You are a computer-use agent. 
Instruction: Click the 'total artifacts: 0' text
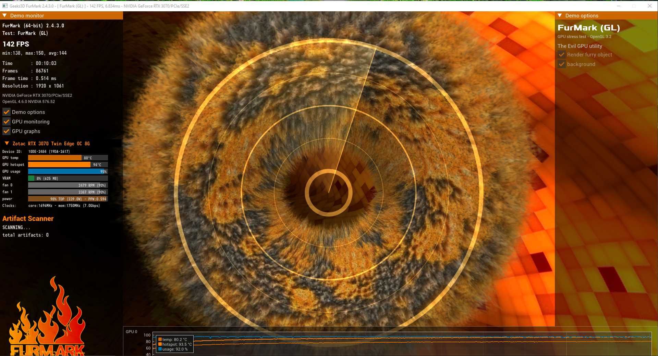(x=25, y=235)
